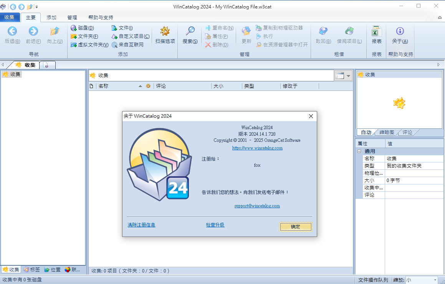Switch to 联... tab in left panel
Screen dimensions: 445x284
coord(72,269)
